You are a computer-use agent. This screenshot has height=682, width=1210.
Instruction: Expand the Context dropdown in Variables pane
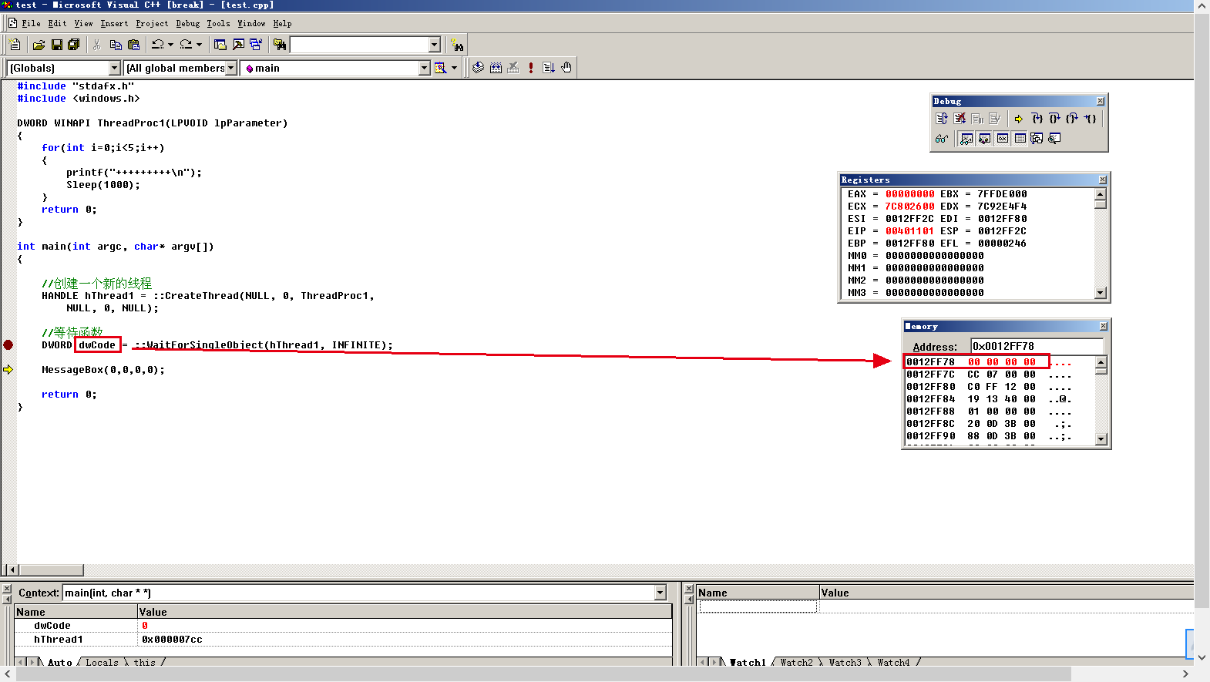660,593
